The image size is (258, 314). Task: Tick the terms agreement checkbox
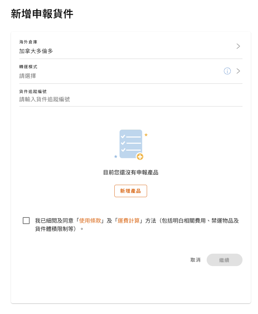point(26,221)
